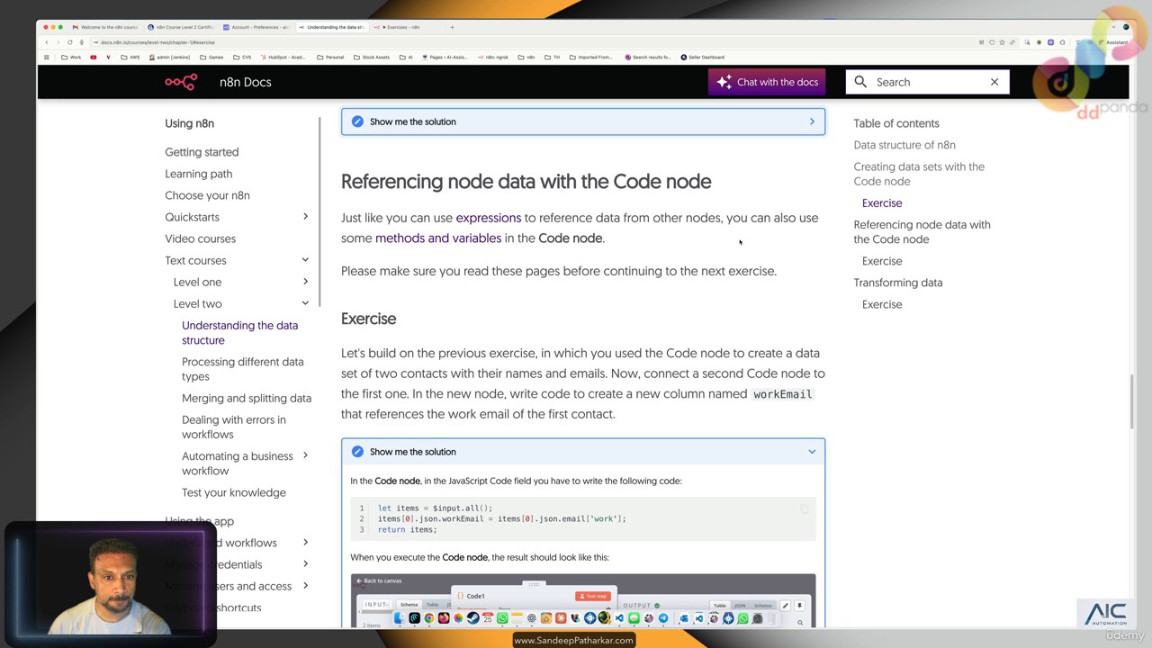The width and height of the screenshot is (1152, 648).
Task: Open Photos app from the dock
Action: pyautogui.click(x=459, y=618)
